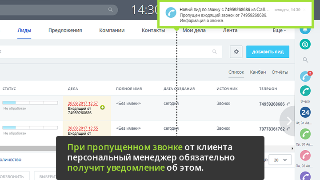Viewport: 320px width, 180px height.
Task: Open green call chat dated Ср, 30 Ав
Action: point(305,134)
